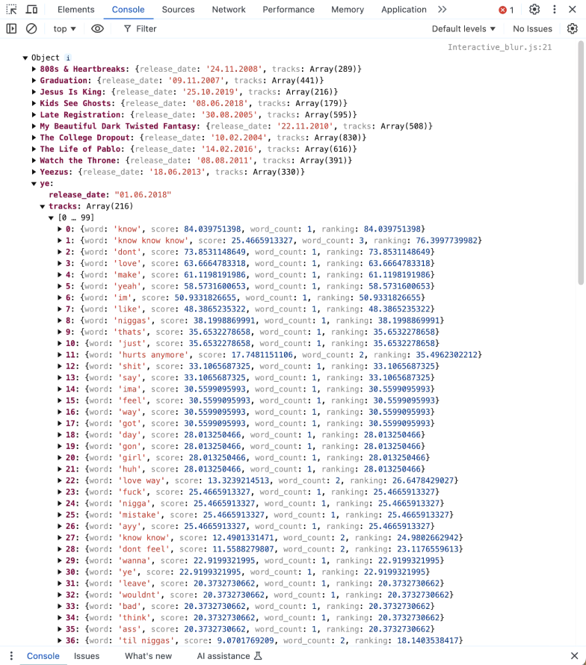586x665 pixels.
Task: Select the drawer Issues tab
Action: 87,656
